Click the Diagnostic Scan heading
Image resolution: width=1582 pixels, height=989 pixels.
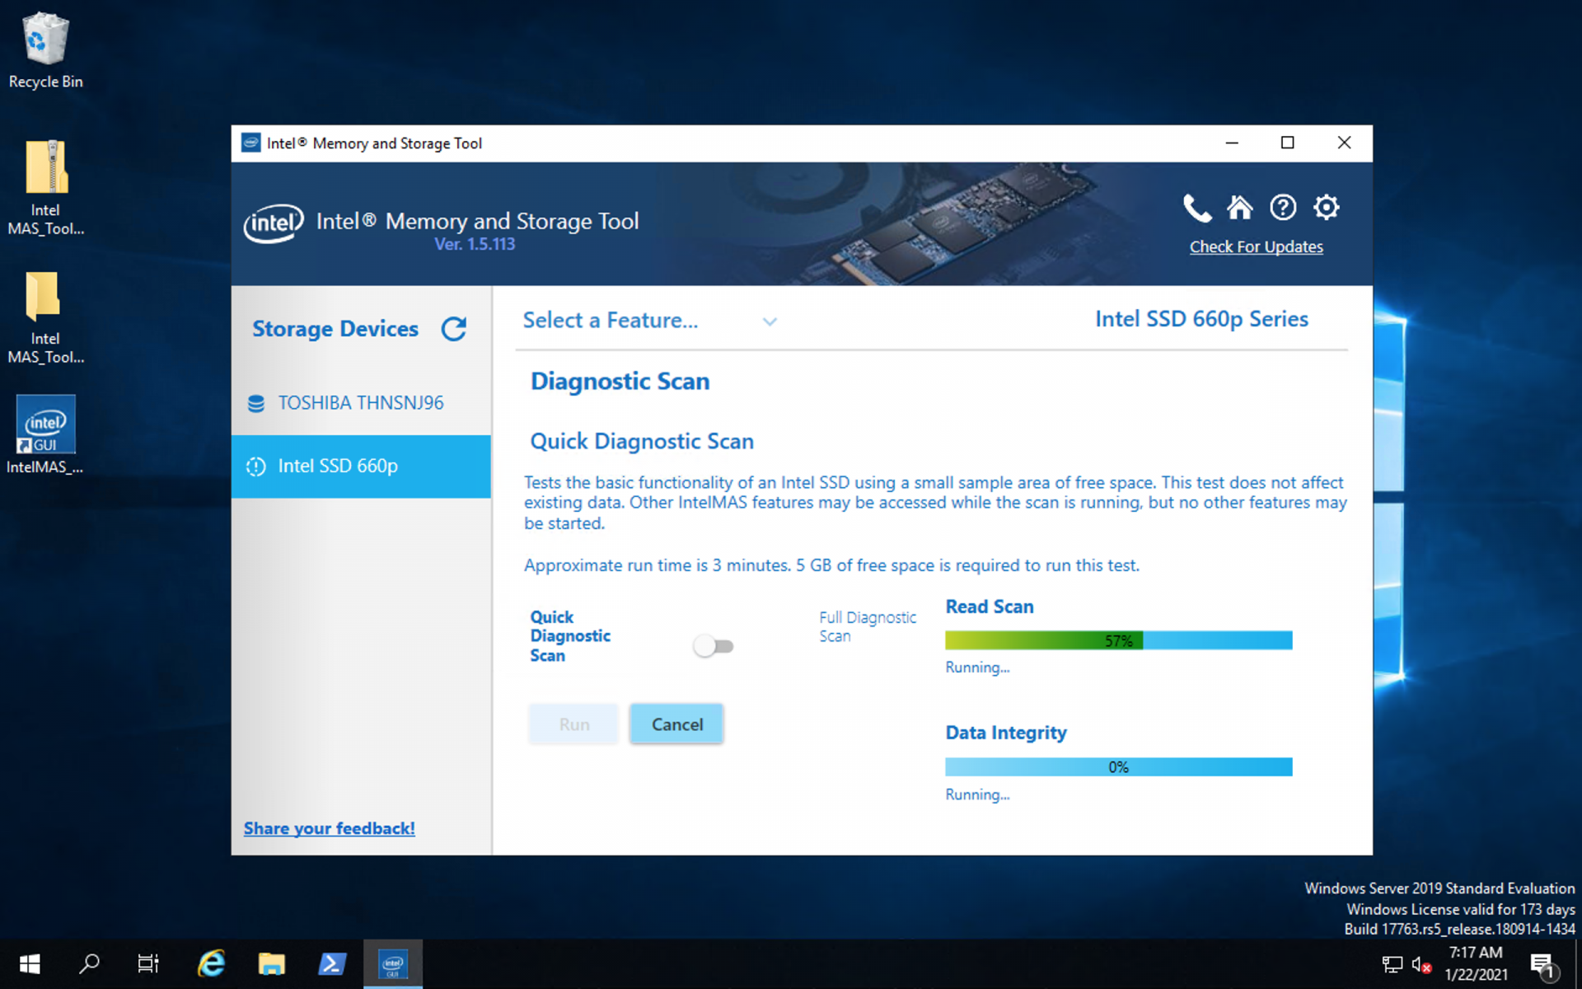[620, 382]
